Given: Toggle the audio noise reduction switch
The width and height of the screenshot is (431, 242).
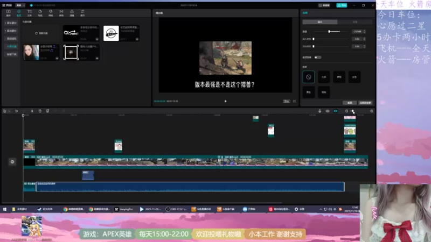Looking at the screenshot, I should [317, 58].
